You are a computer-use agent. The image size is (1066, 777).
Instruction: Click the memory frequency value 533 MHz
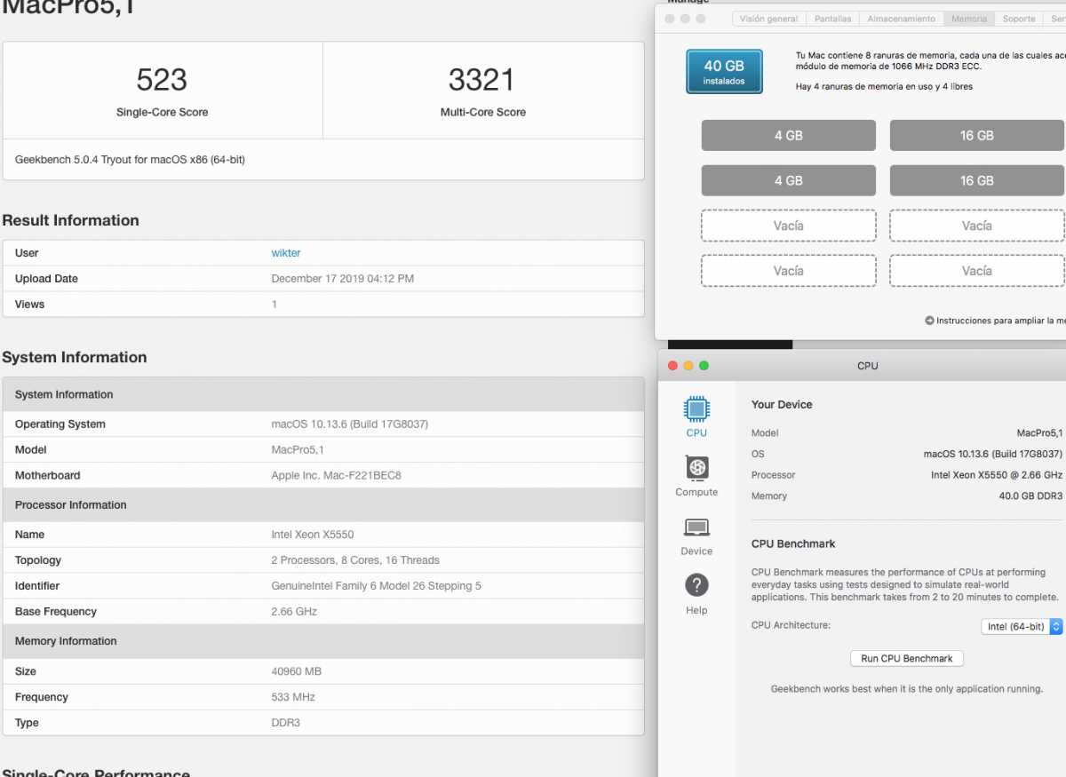[x=293, y=697]
